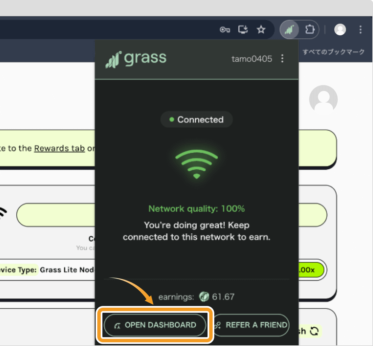Open the Rewards tab link on dashboard page
Screen dimensions: 373x346
59,148
